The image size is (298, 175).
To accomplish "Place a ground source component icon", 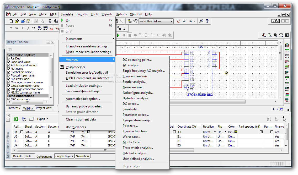I will [11, 28].
